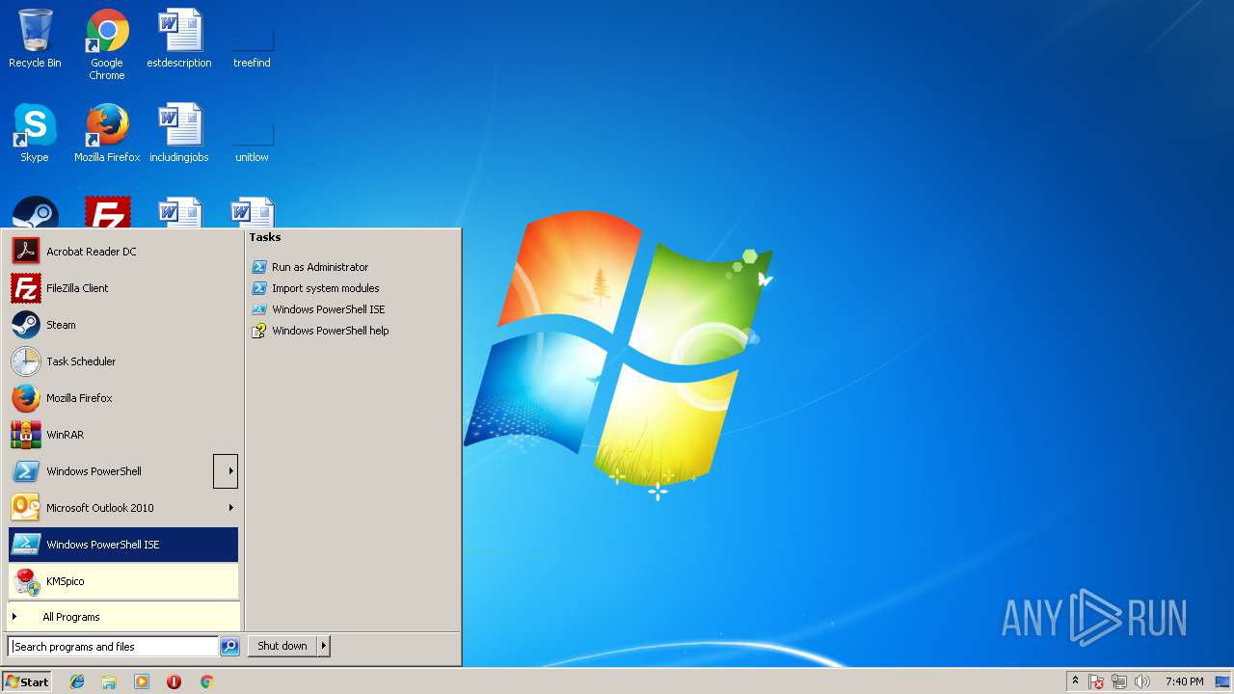The image size is (1234, 694).
Task: Click the Shut down button
Action: pos(282,647)
